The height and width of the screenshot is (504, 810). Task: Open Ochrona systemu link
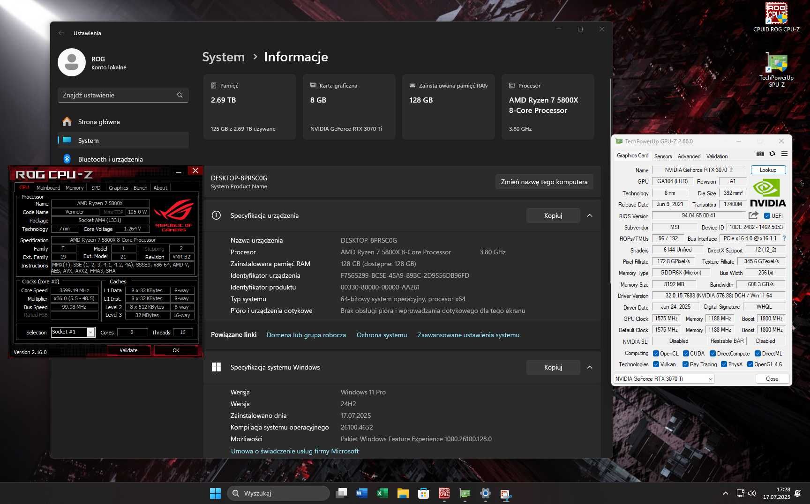tap(382, 335)
